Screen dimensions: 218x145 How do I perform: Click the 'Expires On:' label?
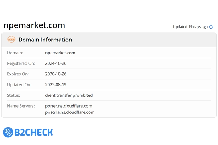point(18,74)
